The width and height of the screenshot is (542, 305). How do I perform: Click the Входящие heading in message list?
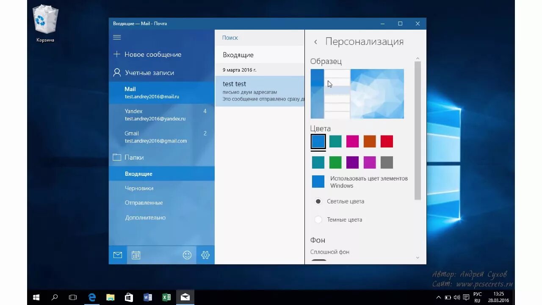[x=238, y=55]
